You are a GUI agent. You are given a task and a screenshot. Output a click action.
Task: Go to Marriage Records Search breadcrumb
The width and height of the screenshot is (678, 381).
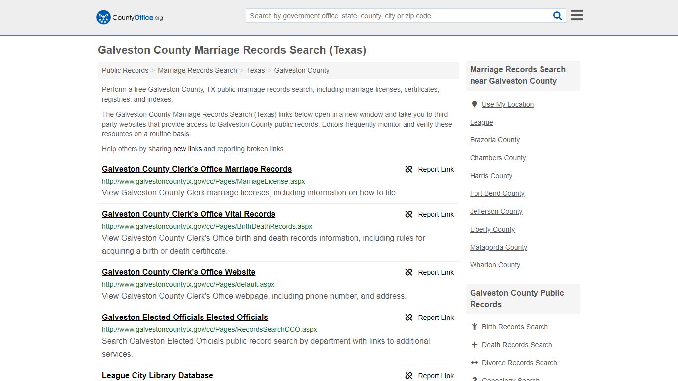tap(198, 70)
